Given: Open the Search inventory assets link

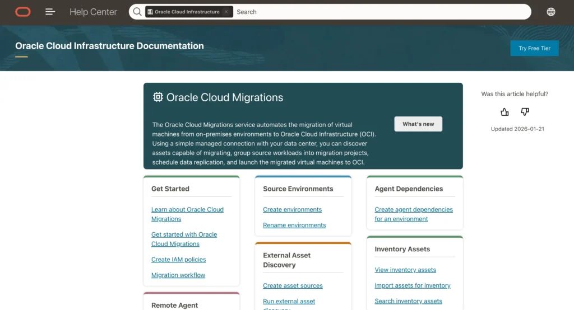Looking at the screenshot, I should pyautogui.click(x=408, y=301).
